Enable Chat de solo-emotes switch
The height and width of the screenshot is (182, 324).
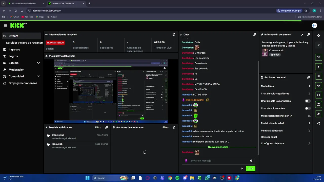pyautogui.click(x=308, y=108)
